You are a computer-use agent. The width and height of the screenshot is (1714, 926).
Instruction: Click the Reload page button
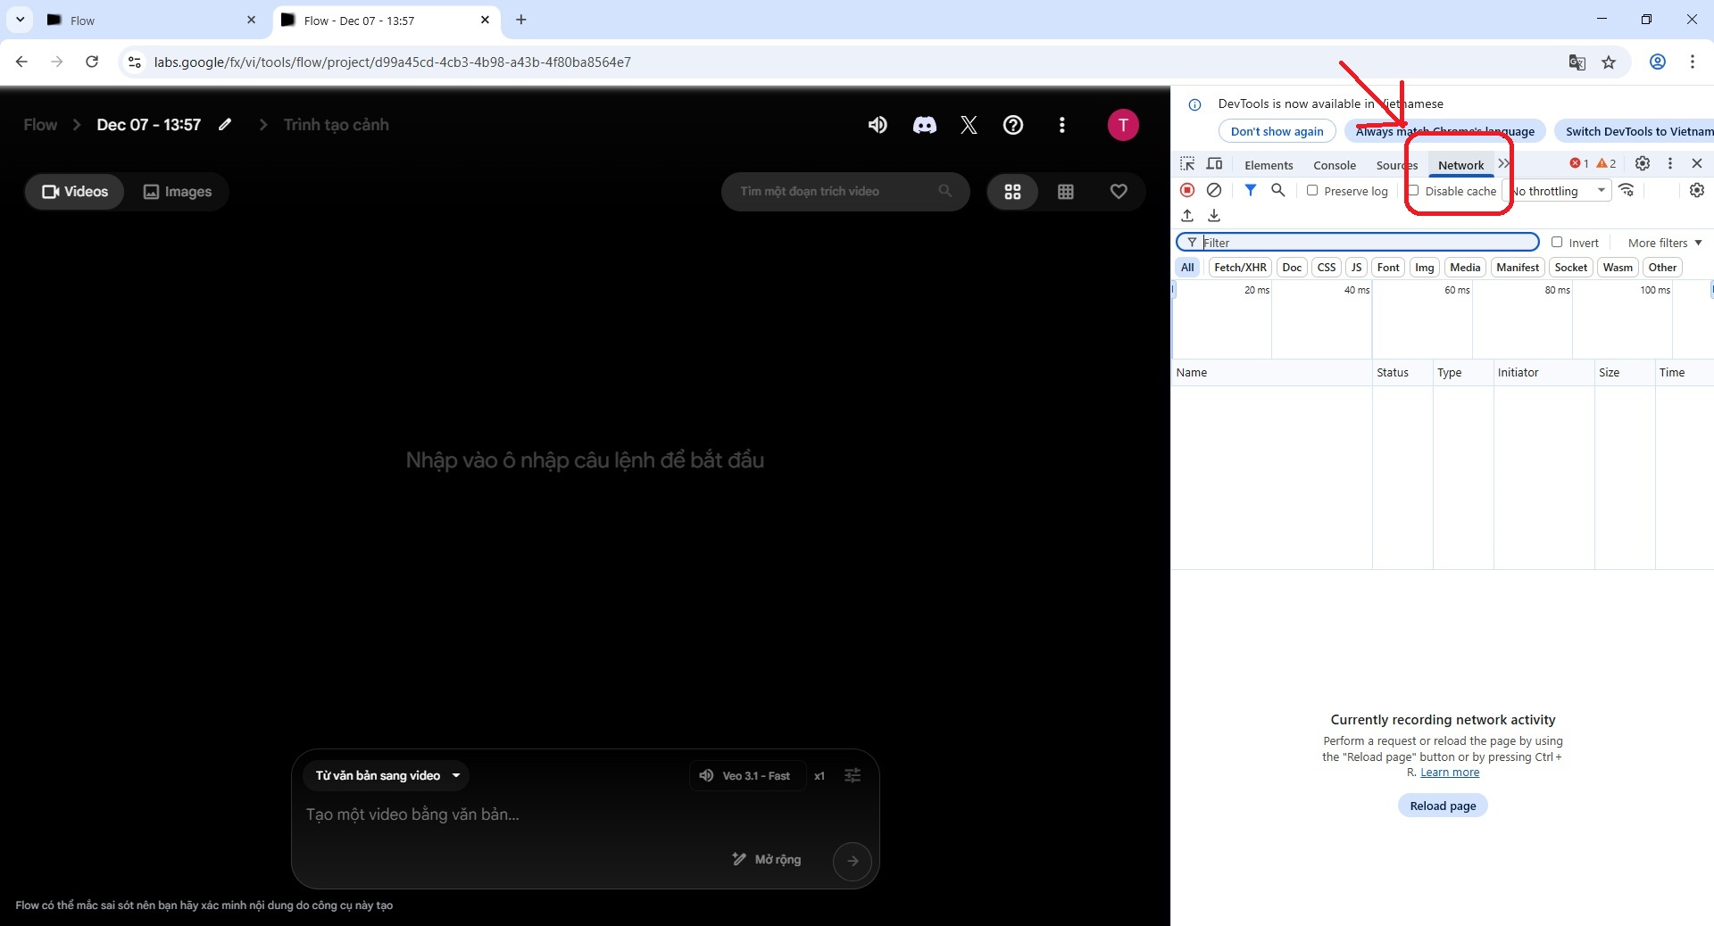coord(1443,806)
